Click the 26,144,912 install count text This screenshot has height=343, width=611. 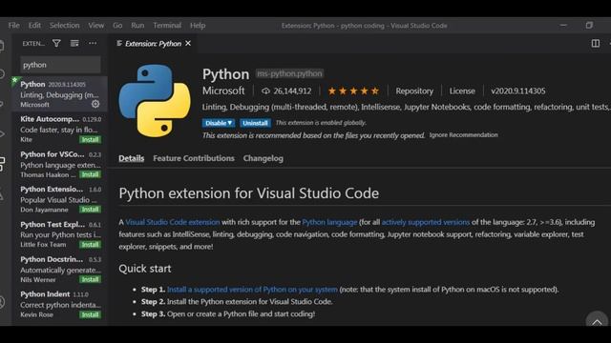point(292,91)
